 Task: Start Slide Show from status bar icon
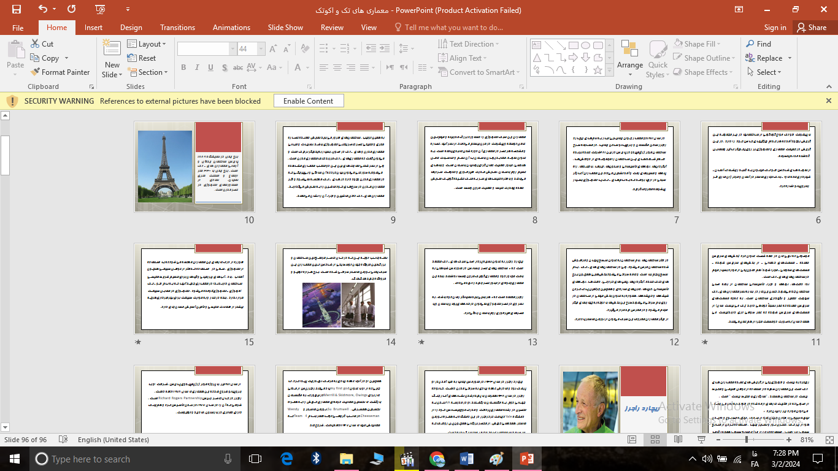701,440
